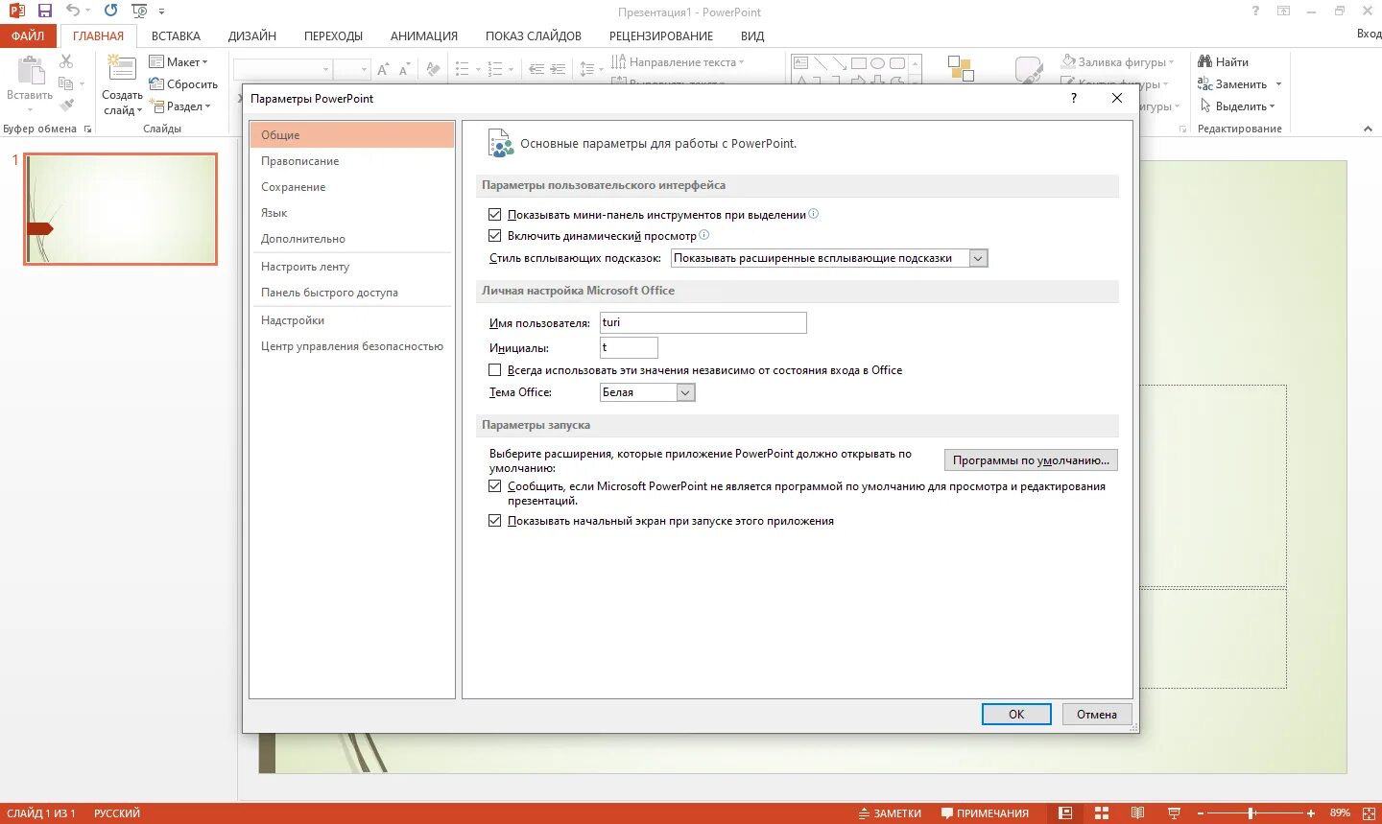Click the Paste clipboard icon
This screenshot has height=824, width=1382.
(31, 71)
